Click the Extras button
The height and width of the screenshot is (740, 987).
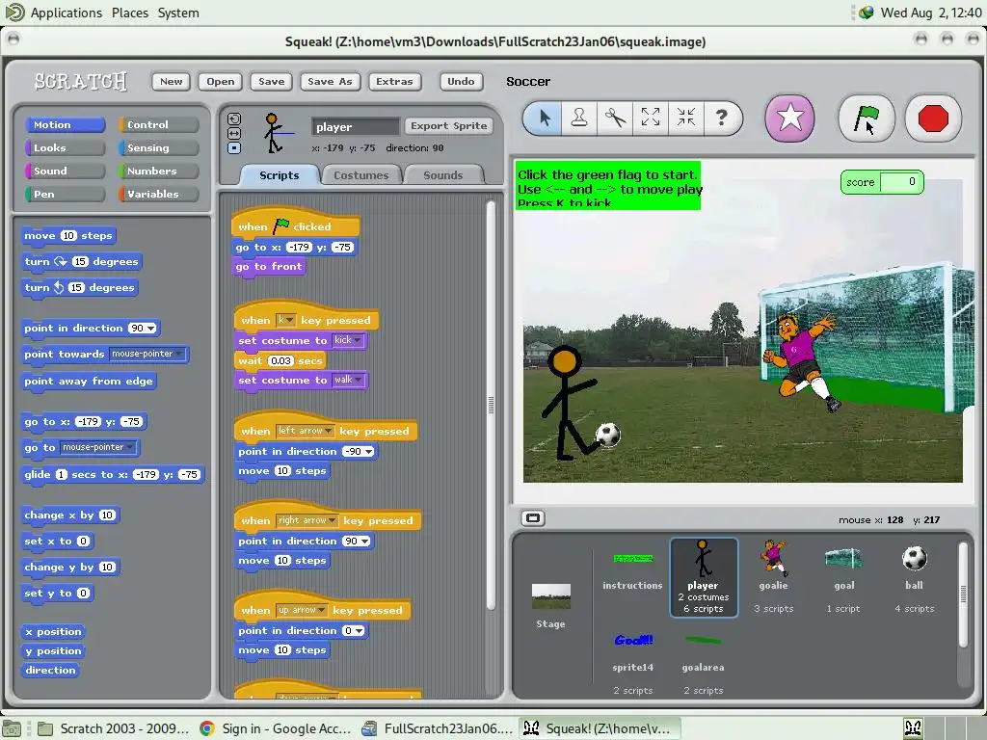pyautogui.click(x=394, y=81)
